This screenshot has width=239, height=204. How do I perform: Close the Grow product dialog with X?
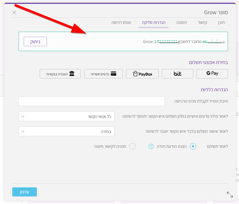pyautogui.click(x=14, y=13)
